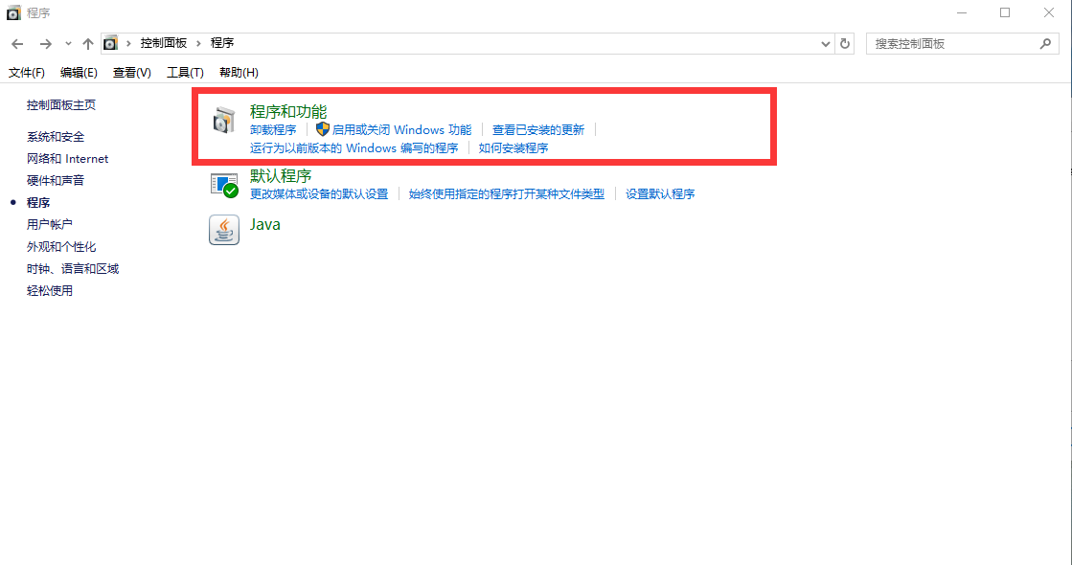Select 程序 in the sidebar
The height and width of the screenshot is (565, 1072).
(38, 202)
